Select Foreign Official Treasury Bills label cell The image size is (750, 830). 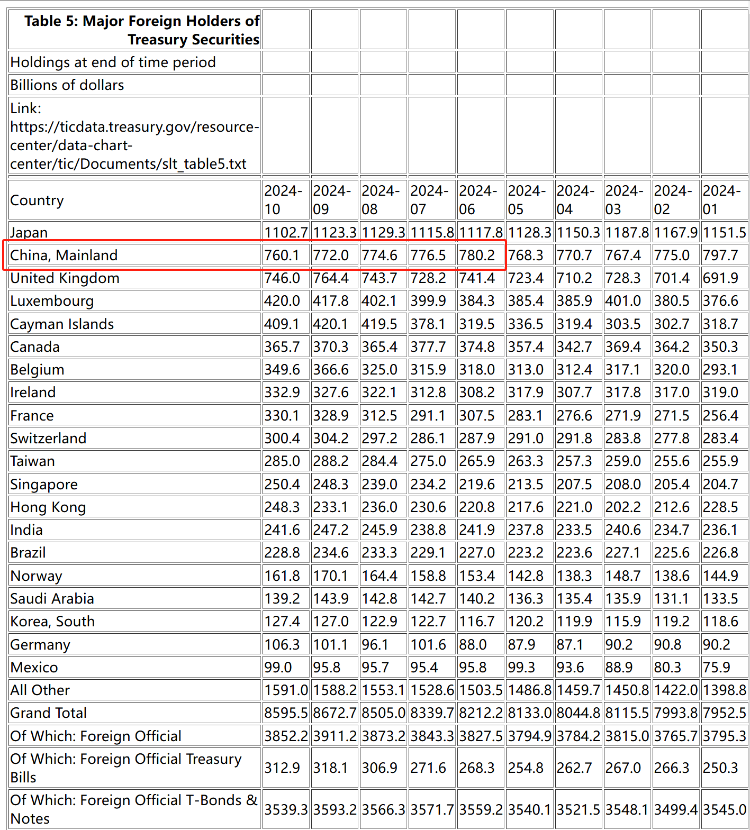[135, 768]
